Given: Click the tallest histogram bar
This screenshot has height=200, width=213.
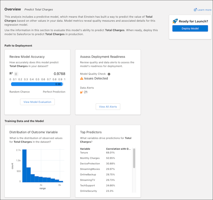Looking at the screenshot, I should click(24, 166).
